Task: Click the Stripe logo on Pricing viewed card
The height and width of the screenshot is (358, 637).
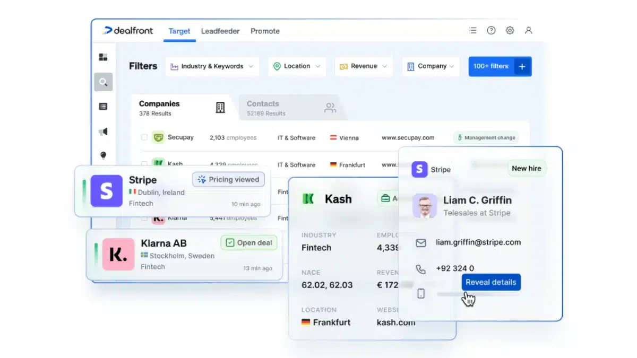Action: (x=106, y=191)
